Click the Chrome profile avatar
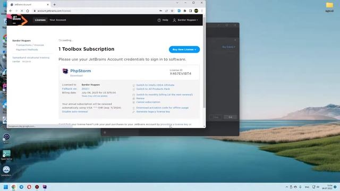This screenshot has height=191, width=340. coord(196,11)
